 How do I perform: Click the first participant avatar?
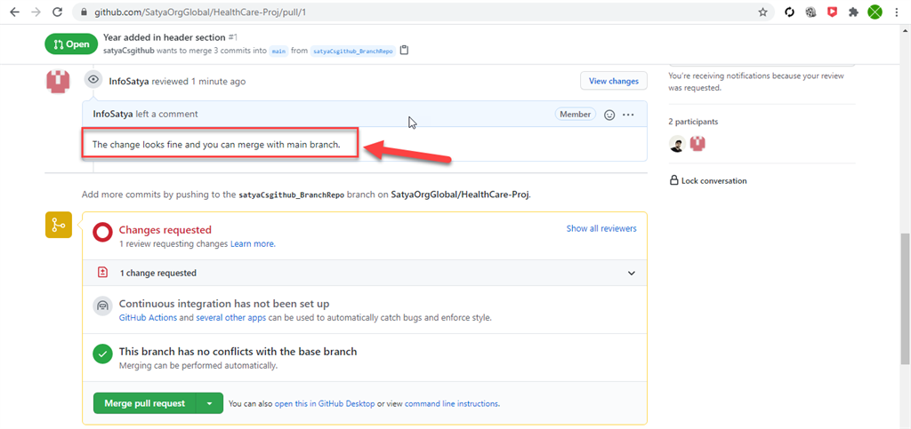click(677, 144)
